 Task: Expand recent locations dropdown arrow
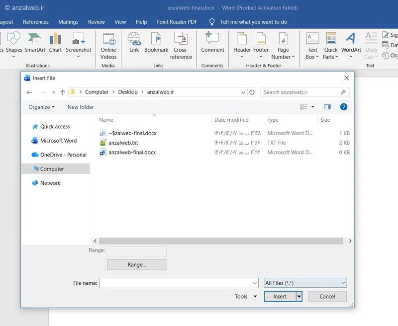pos(54,92)
